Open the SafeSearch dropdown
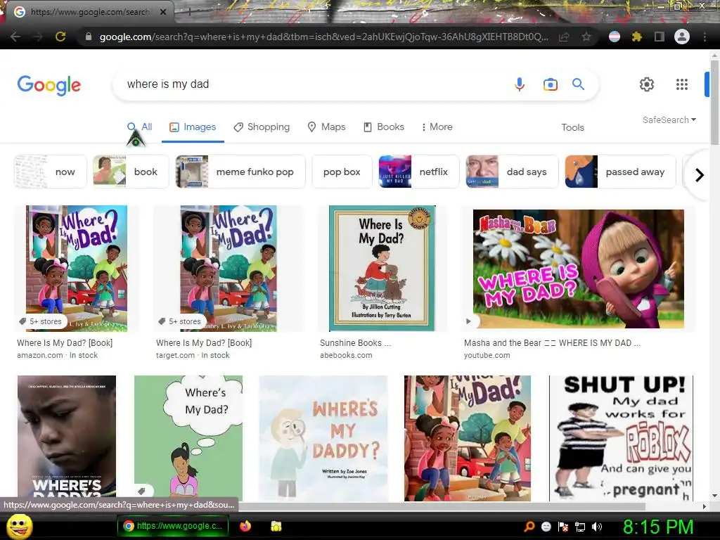Screen dimensions: 720x540 click(669, 120)
